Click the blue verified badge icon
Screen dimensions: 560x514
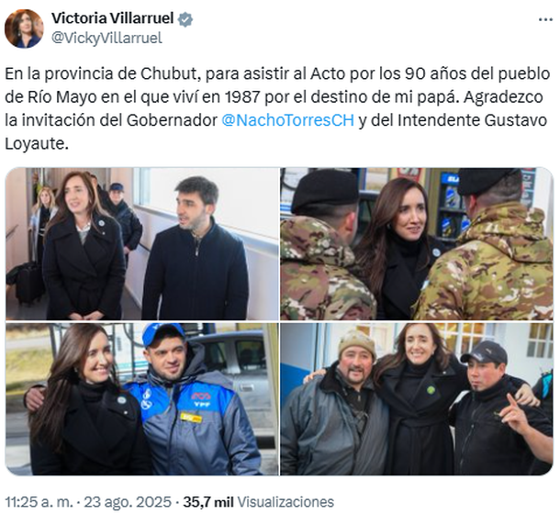(x=185, y=19)
